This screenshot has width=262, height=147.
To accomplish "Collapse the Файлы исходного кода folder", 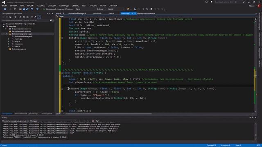I will 6,34.
